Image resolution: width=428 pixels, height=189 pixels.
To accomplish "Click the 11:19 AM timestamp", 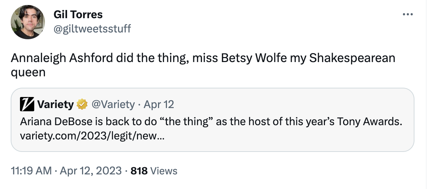I will coord(31,171).
